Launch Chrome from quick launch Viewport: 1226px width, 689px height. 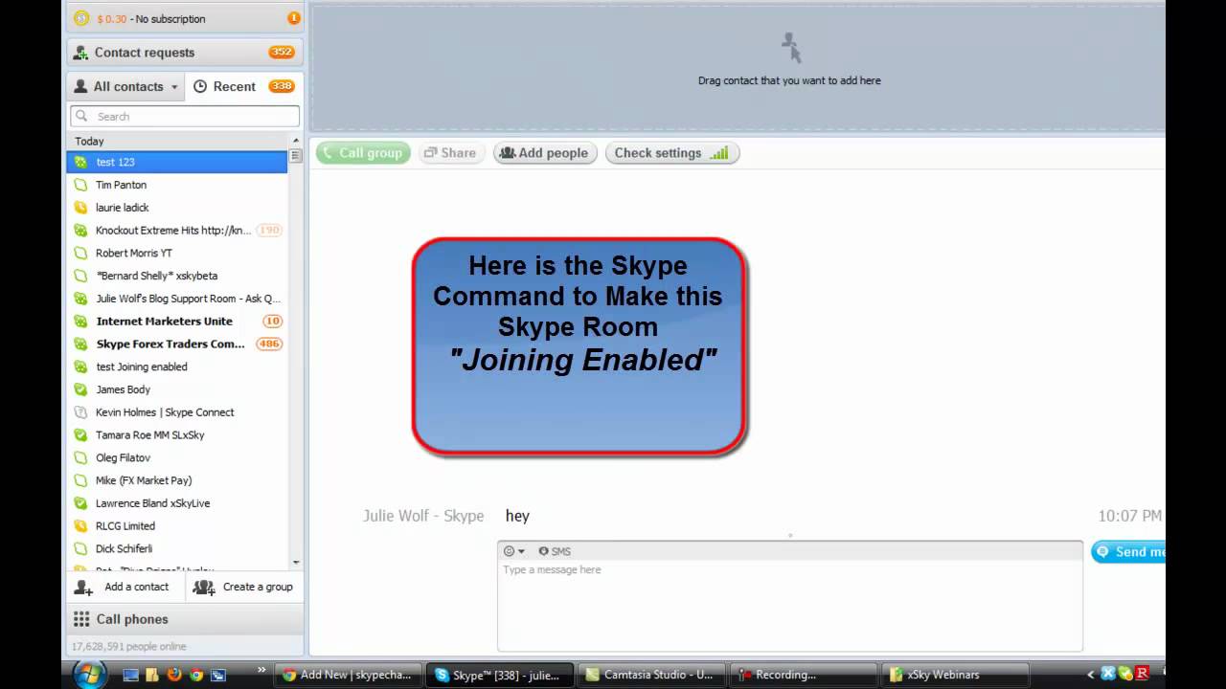tap(196, 675)
